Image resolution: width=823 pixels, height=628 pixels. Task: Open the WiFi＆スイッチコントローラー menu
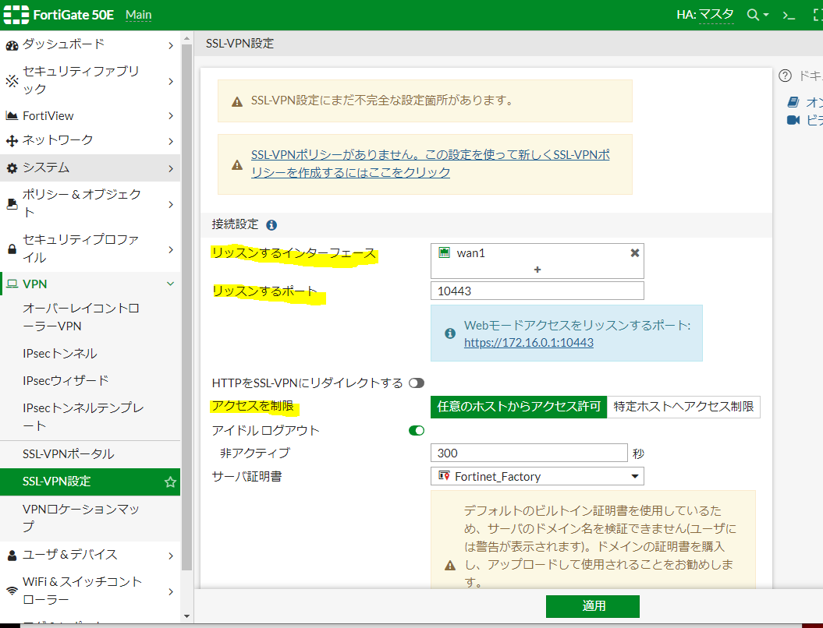[90, 591]
